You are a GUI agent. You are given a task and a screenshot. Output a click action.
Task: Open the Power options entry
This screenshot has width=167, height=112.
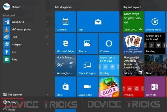pos(9,110)
